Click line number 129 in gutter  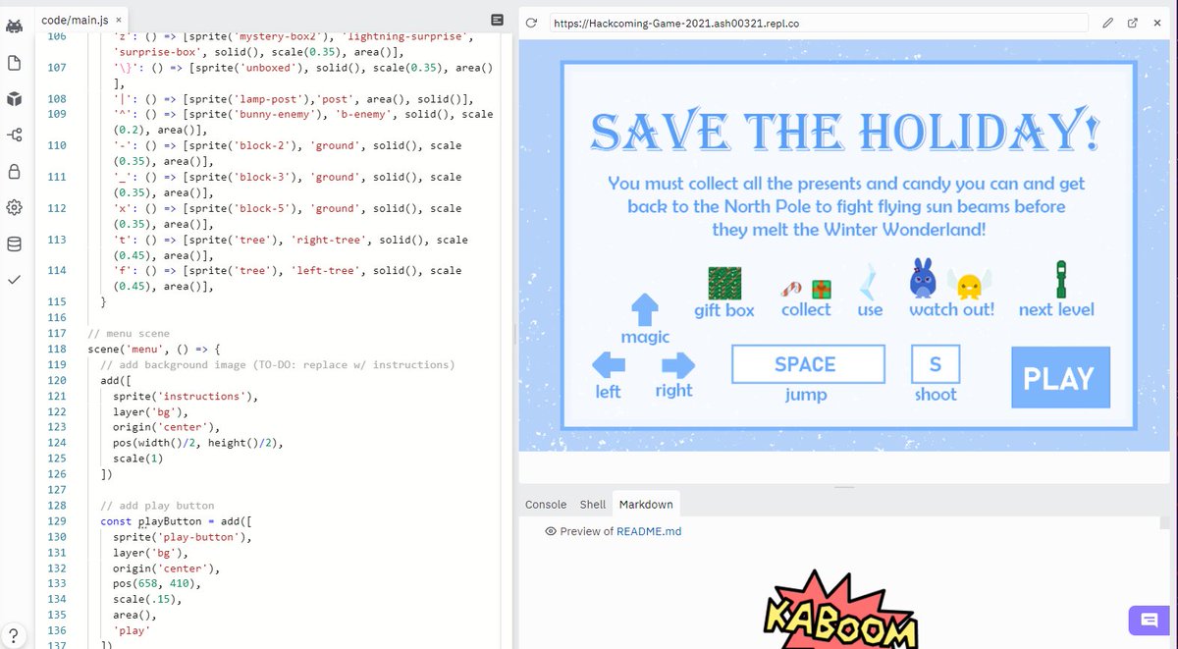point(56,521)
